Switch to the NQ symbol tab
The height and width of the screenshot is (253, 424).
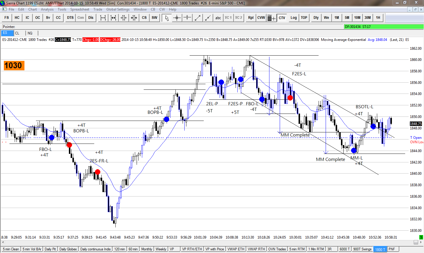(32, 33)
